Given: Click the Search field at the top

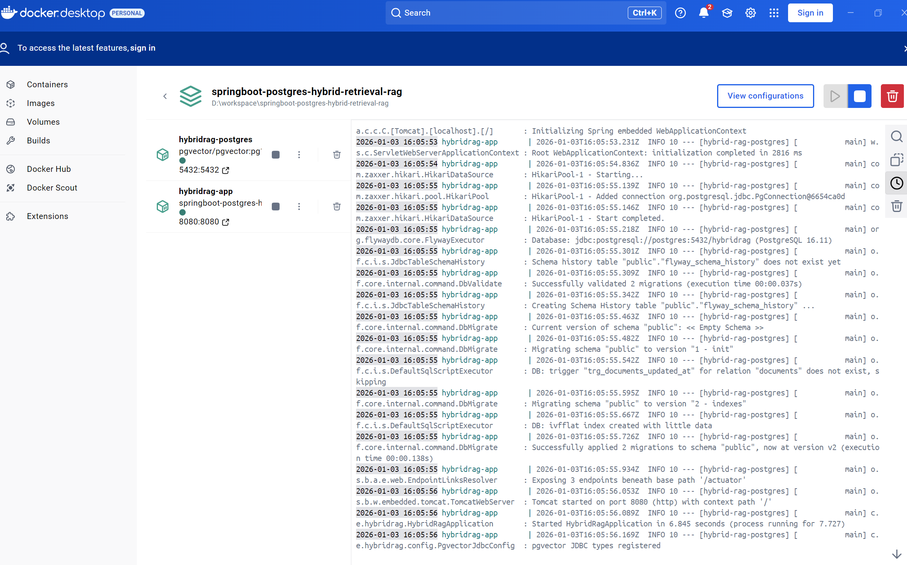Looking at the screenshot, I should point(525,12).
